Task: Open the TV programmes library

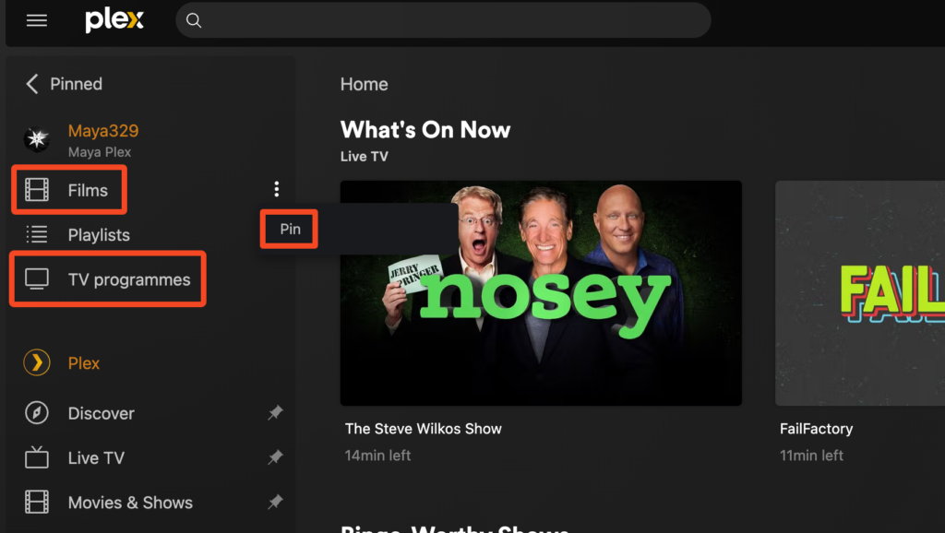Action: [108, 279]
